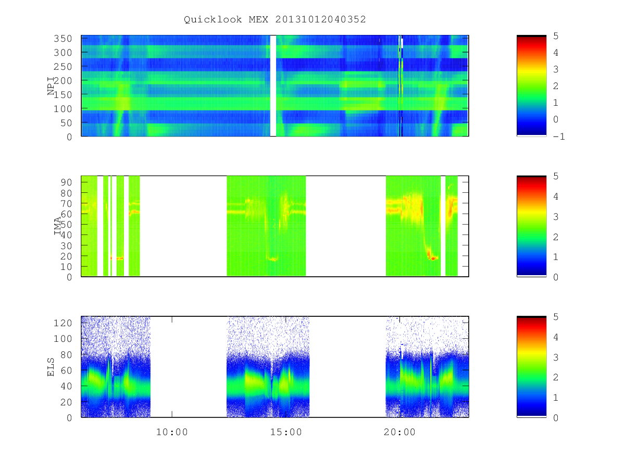Click the NPI axis label
This screenshot has width=625, height=469.
pos(51,86)
